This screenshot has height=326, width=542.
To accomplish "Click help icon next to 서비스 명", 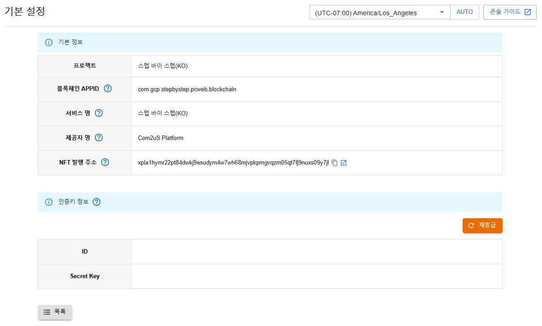I will pyautogui.click(x=99, y=113).
